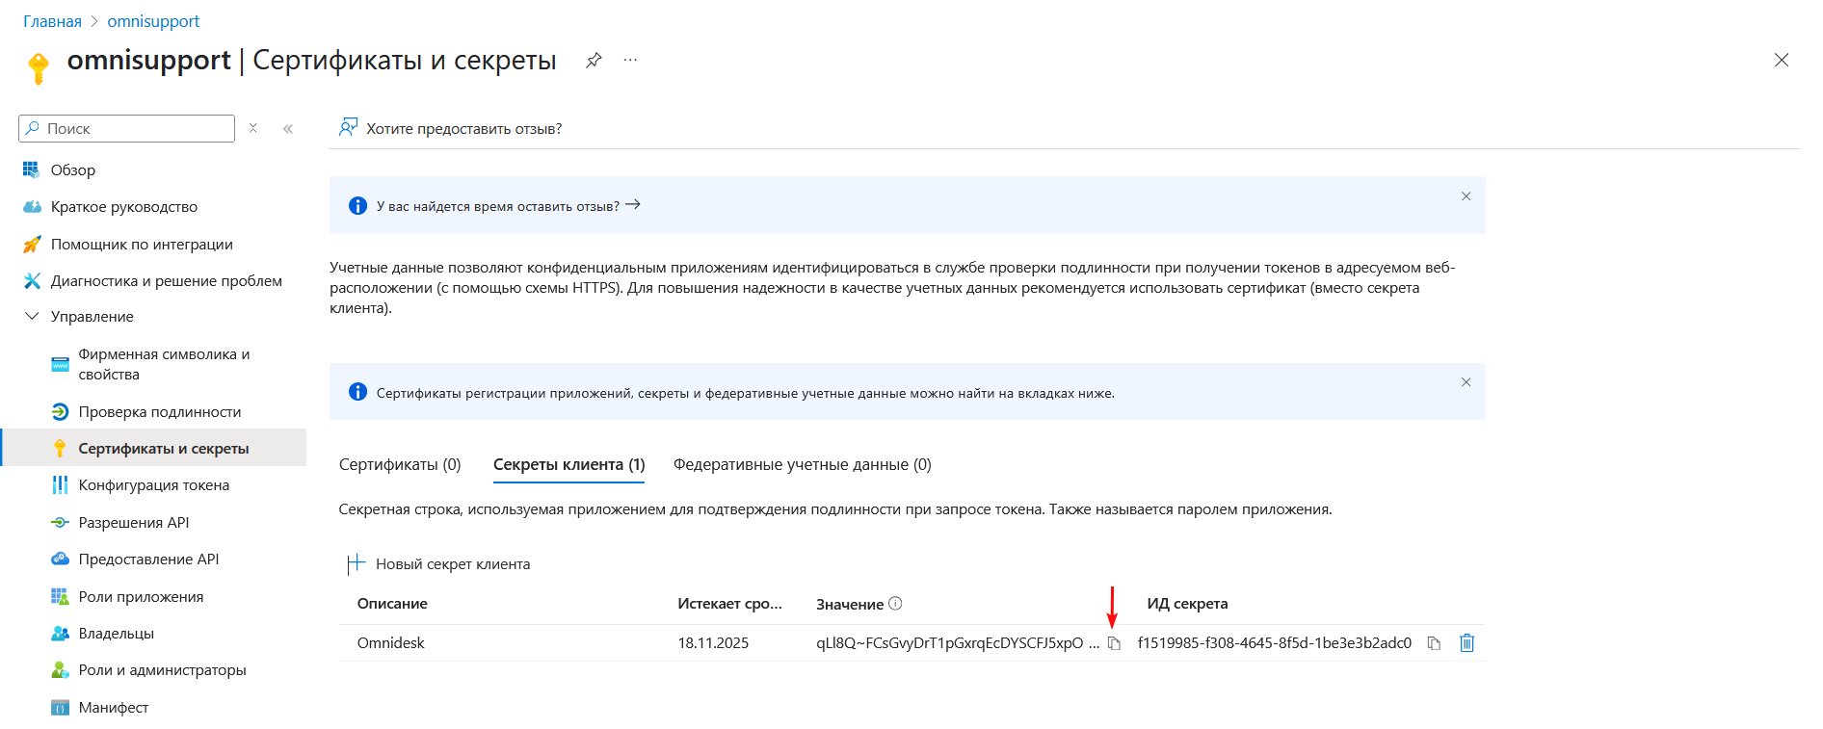The height and width of the screenshot is (729, 1823).
Task: Click the Владельцы people icon
Action: point(60,634)
